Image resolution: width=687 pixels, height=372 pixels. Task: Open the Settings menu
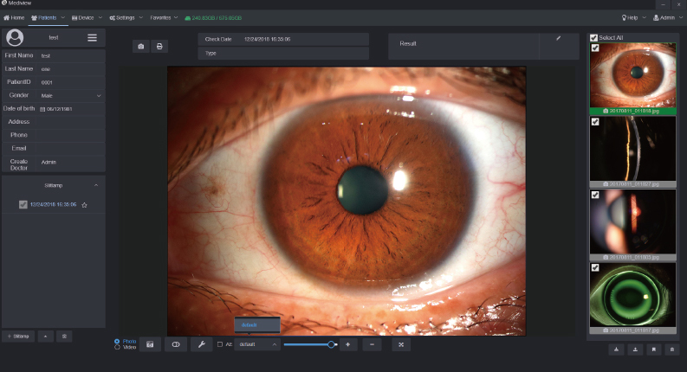[x=125, y=17]
